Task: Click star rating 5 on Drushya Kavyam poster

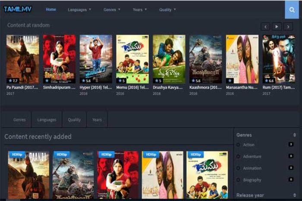Action: pyautogui.click(x=158, y=81)
